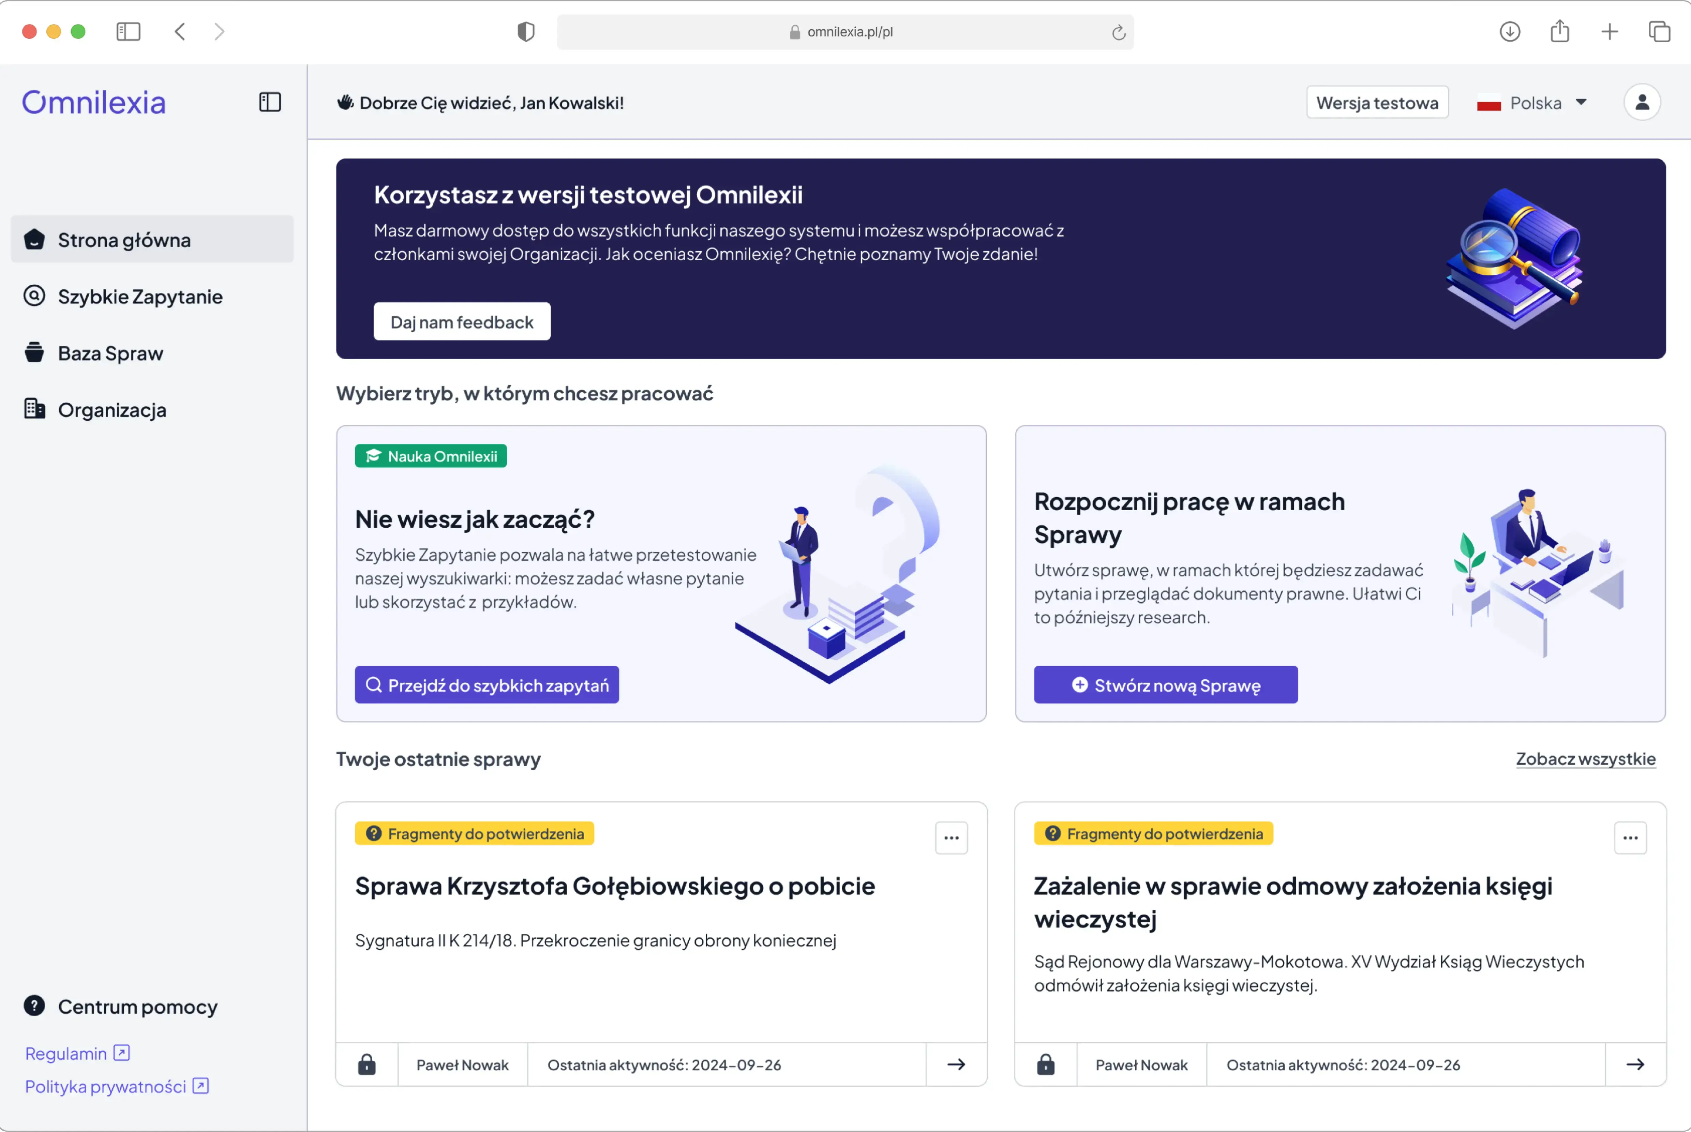Click the Nauka Omnilexii tag
The height and width of the screenshot is (1132, 1691).
coord(431,456)
